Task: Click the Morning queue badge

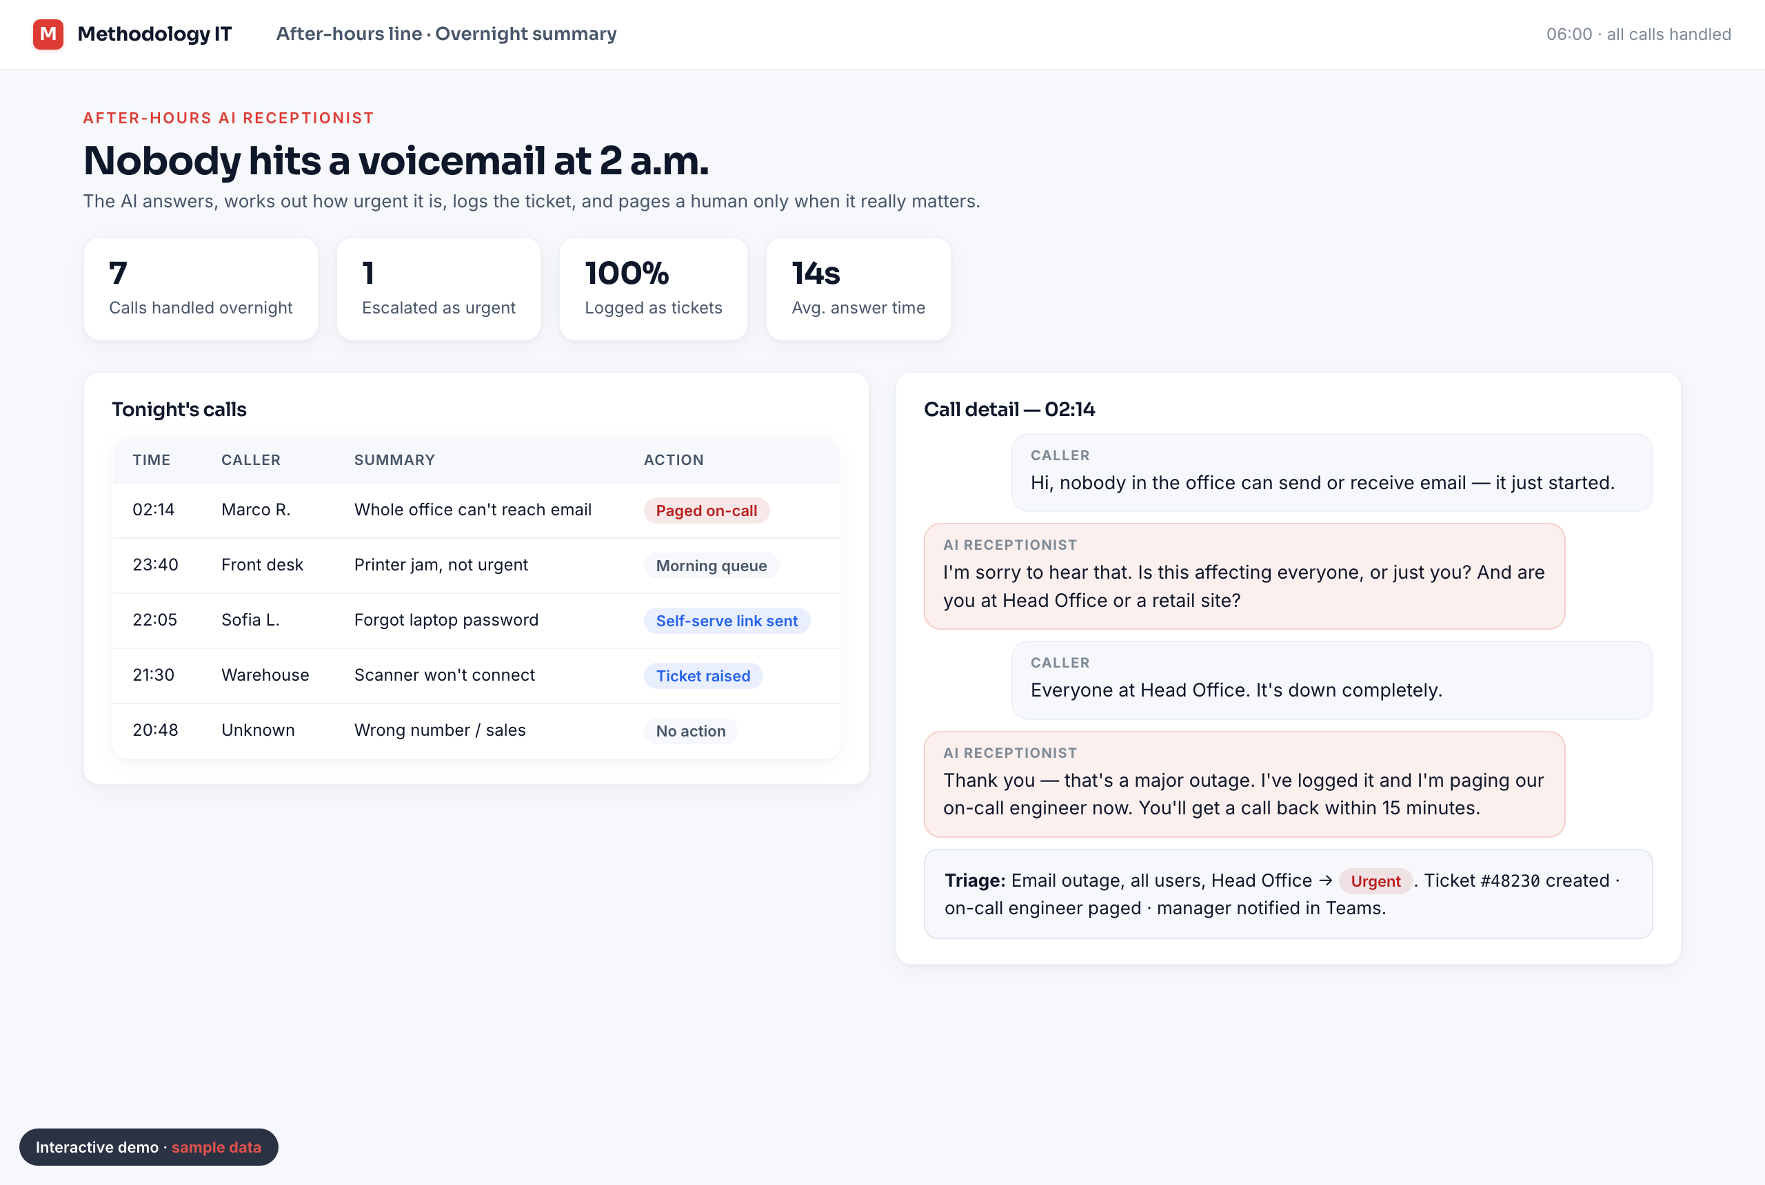Action: click(x=711, y=566)
